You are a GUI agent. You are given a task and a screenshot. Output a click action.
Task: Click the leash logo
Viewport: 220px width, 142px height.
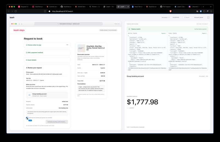12,17
